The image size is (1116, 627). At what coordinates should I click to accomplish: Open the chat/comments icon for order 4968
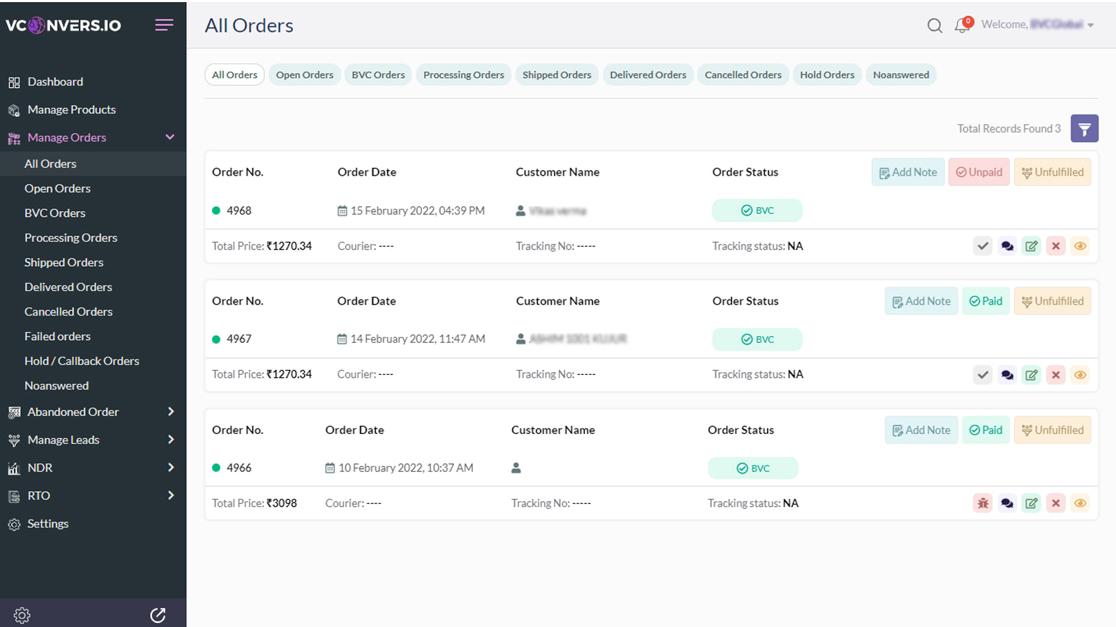click(1006, 246)
